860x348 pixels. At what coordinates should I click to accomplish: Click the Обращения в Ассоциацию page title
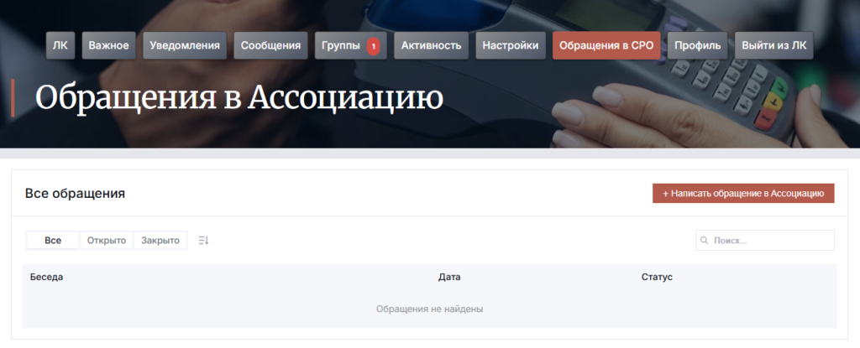tap(239, 98)
